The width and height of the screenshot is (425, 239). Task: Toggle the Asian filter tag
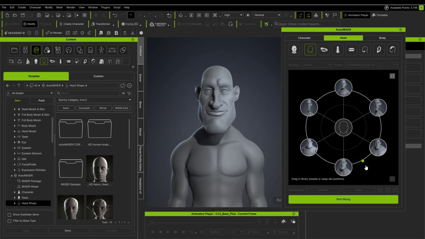[66, 108]
